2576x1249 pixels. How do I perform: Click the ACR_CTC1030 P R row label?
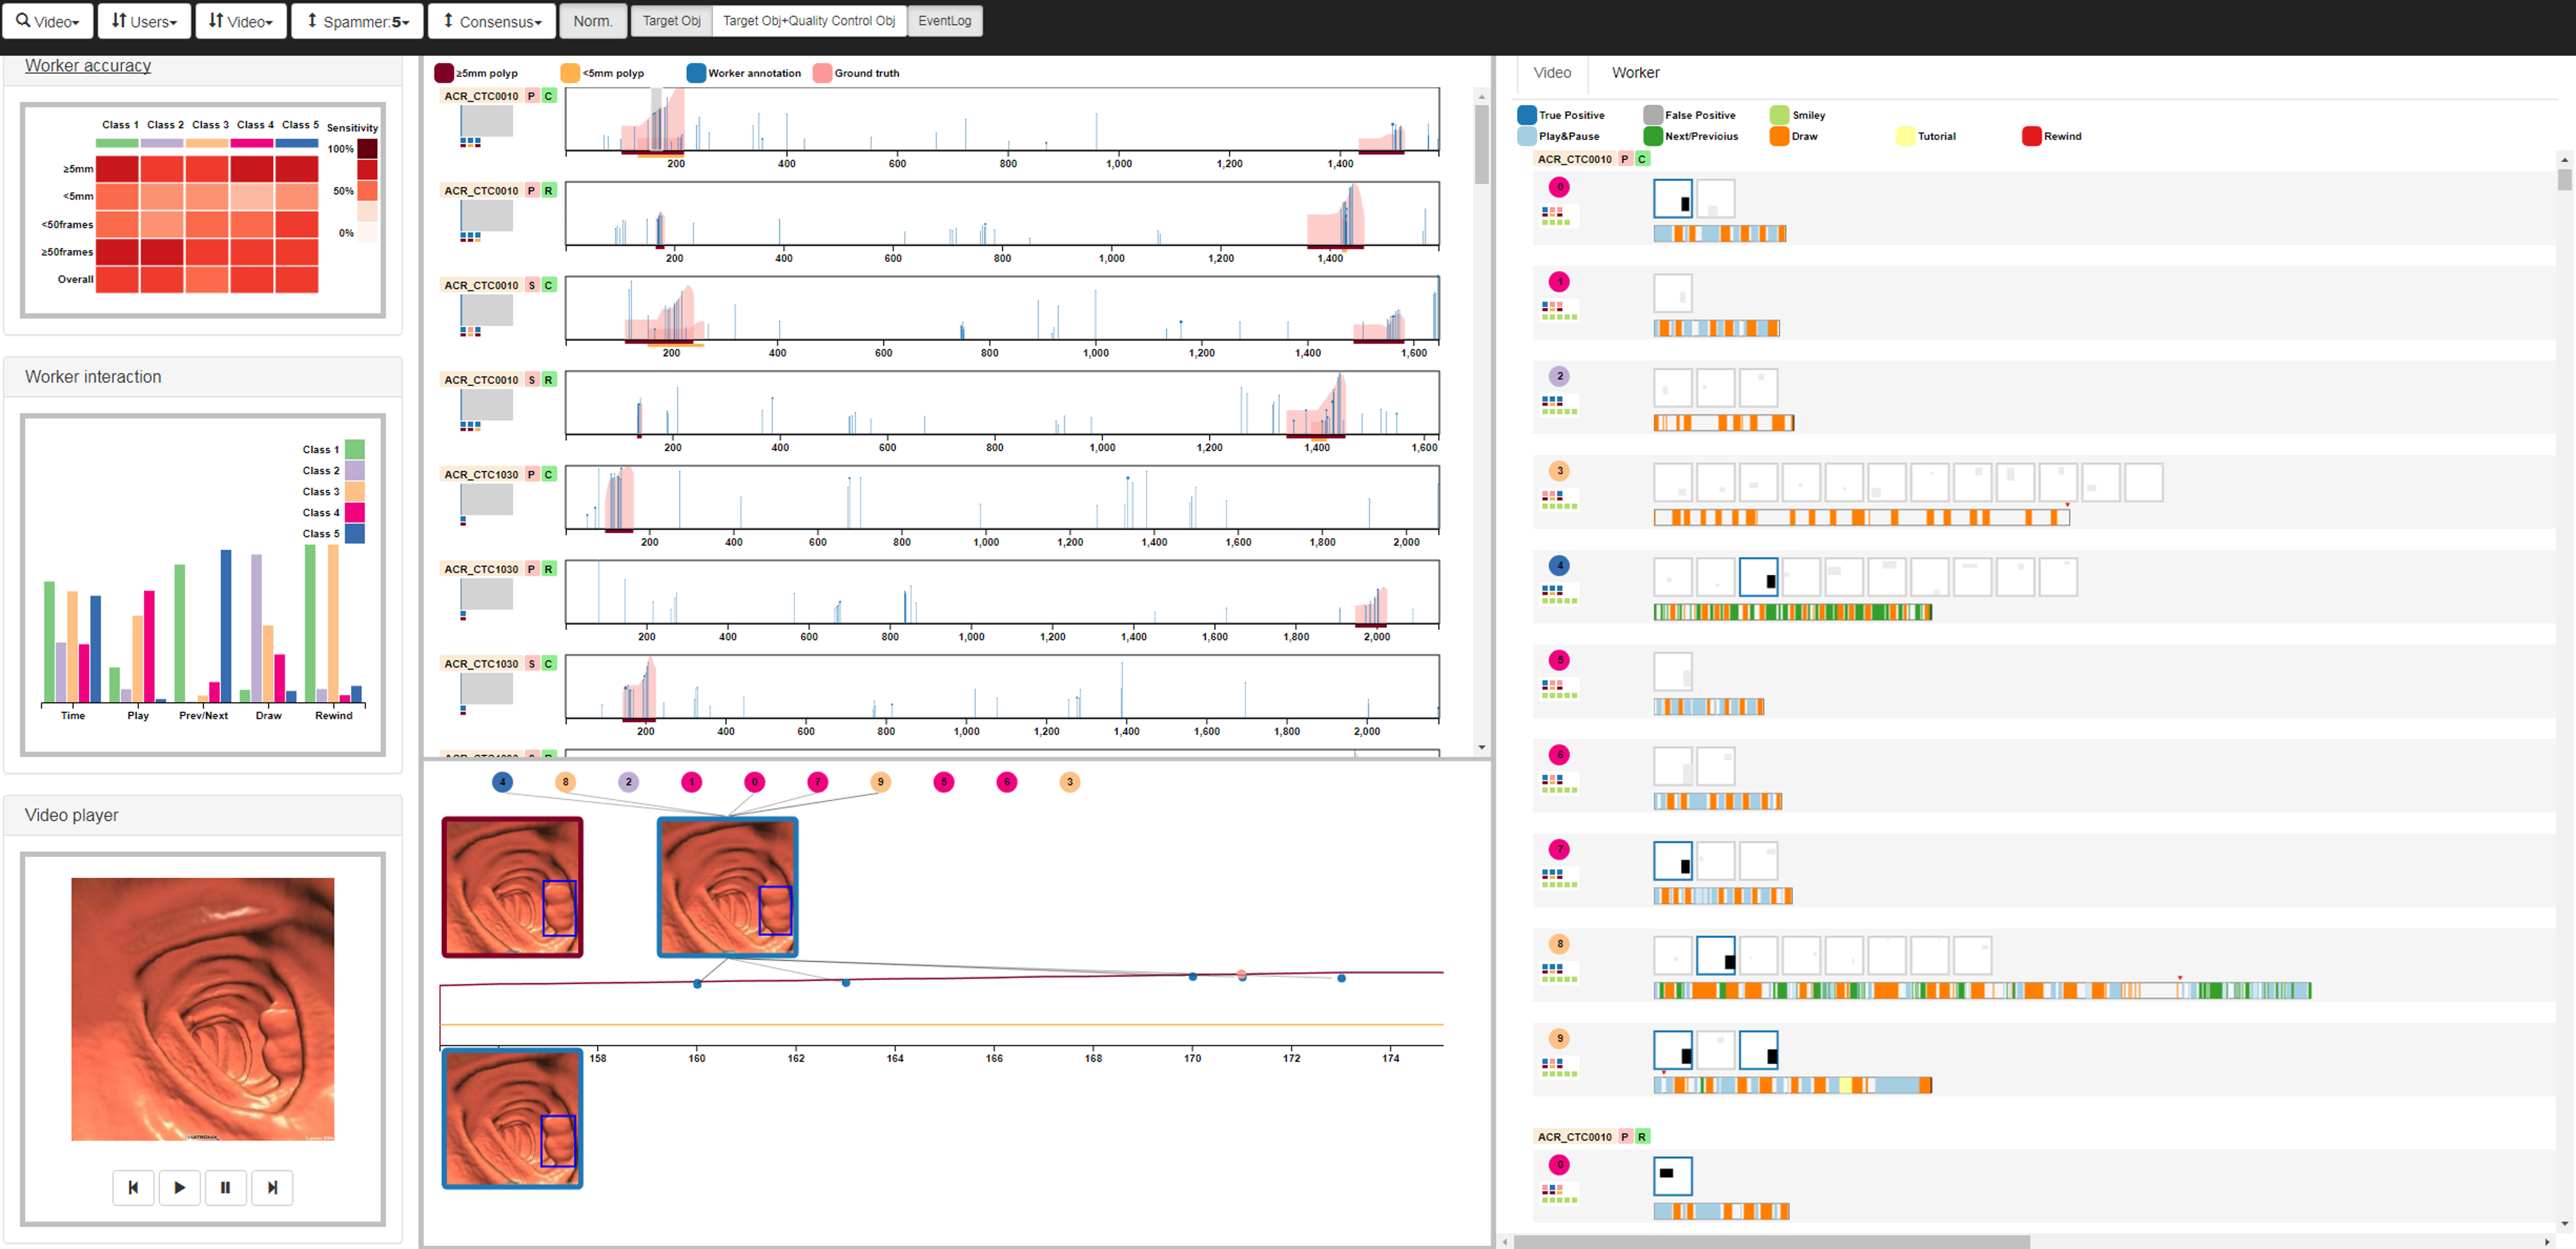click(498, 569)
